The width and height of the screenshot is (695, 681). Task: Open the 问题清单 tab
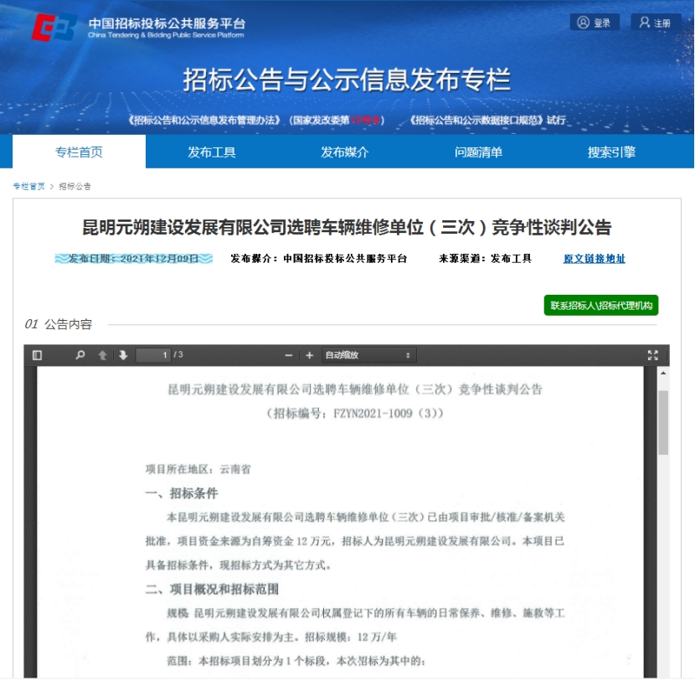coord(478,152)
